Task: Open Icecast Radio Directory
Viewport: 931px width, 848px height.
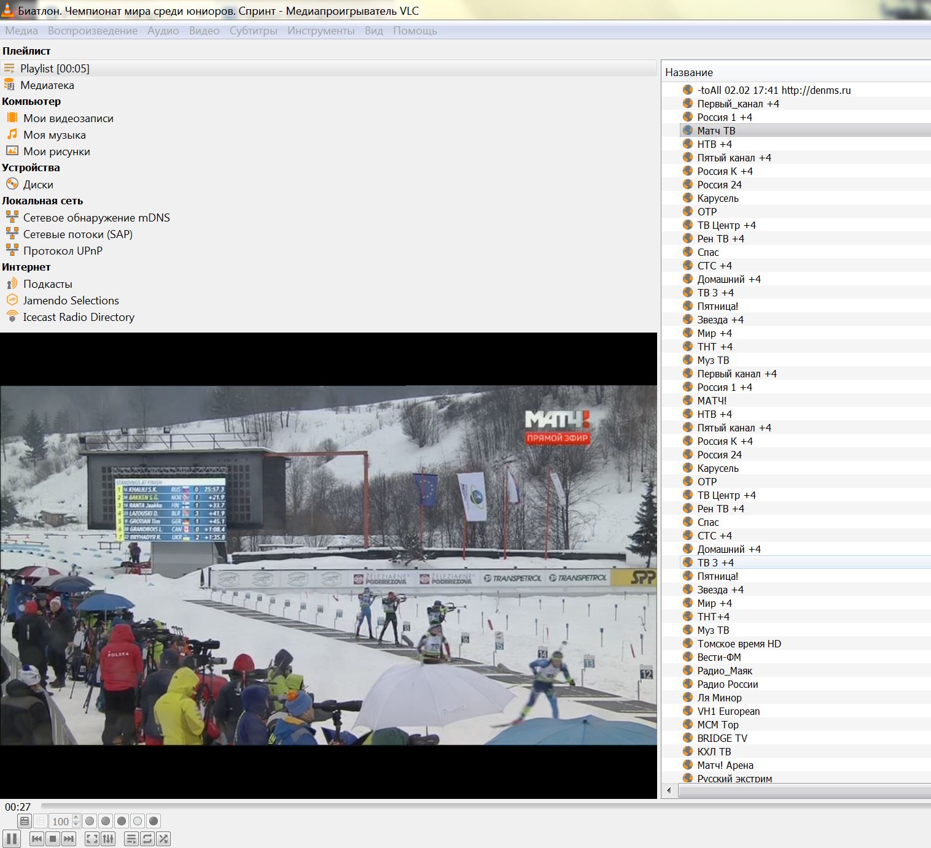Action: click(78, 317)
